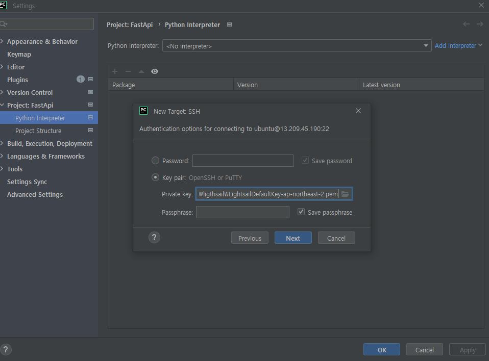Expand Languages & Frameworks section
Image resolution: width=489 pixels, height=361 pixels.
[x=2, y=156]
